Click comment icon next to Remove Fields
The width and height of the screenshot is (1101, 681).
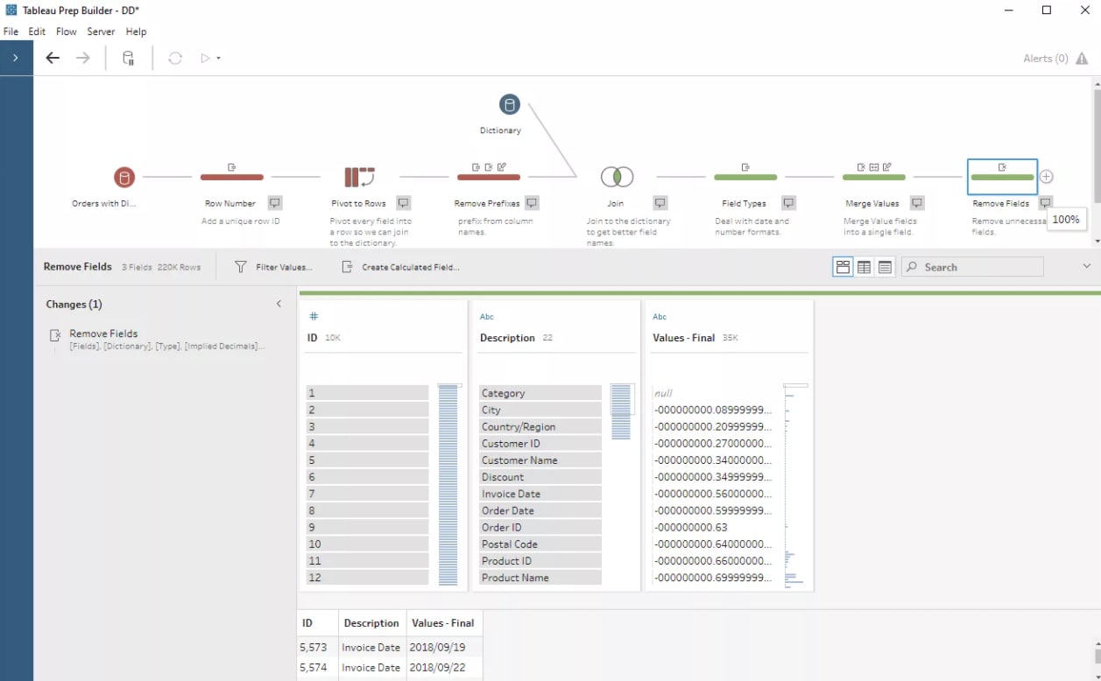click(1045, 203)
